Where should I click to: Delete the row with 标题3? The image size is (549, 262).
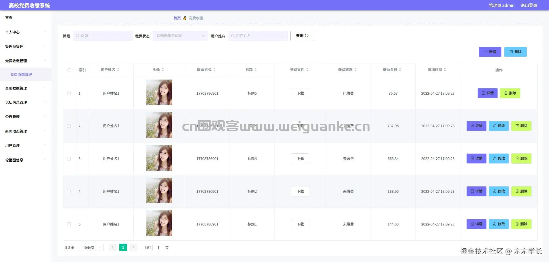[x=521, y=159]
